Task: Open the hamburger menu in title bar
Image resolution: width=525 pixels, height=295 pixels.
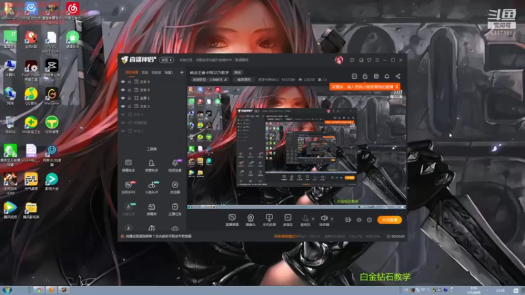Action: coord(377,60)
